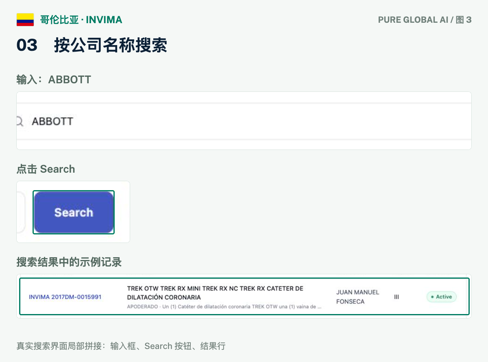Screen dimensions: 488x362
Task: Click the APODERADO description line in the result row
Action: pos(224,307)
